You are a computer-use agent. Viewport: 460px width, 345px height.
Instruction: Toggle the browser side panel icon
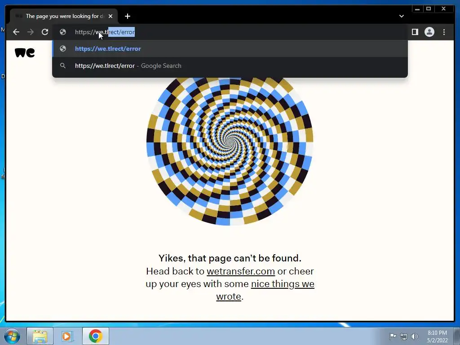415,32
